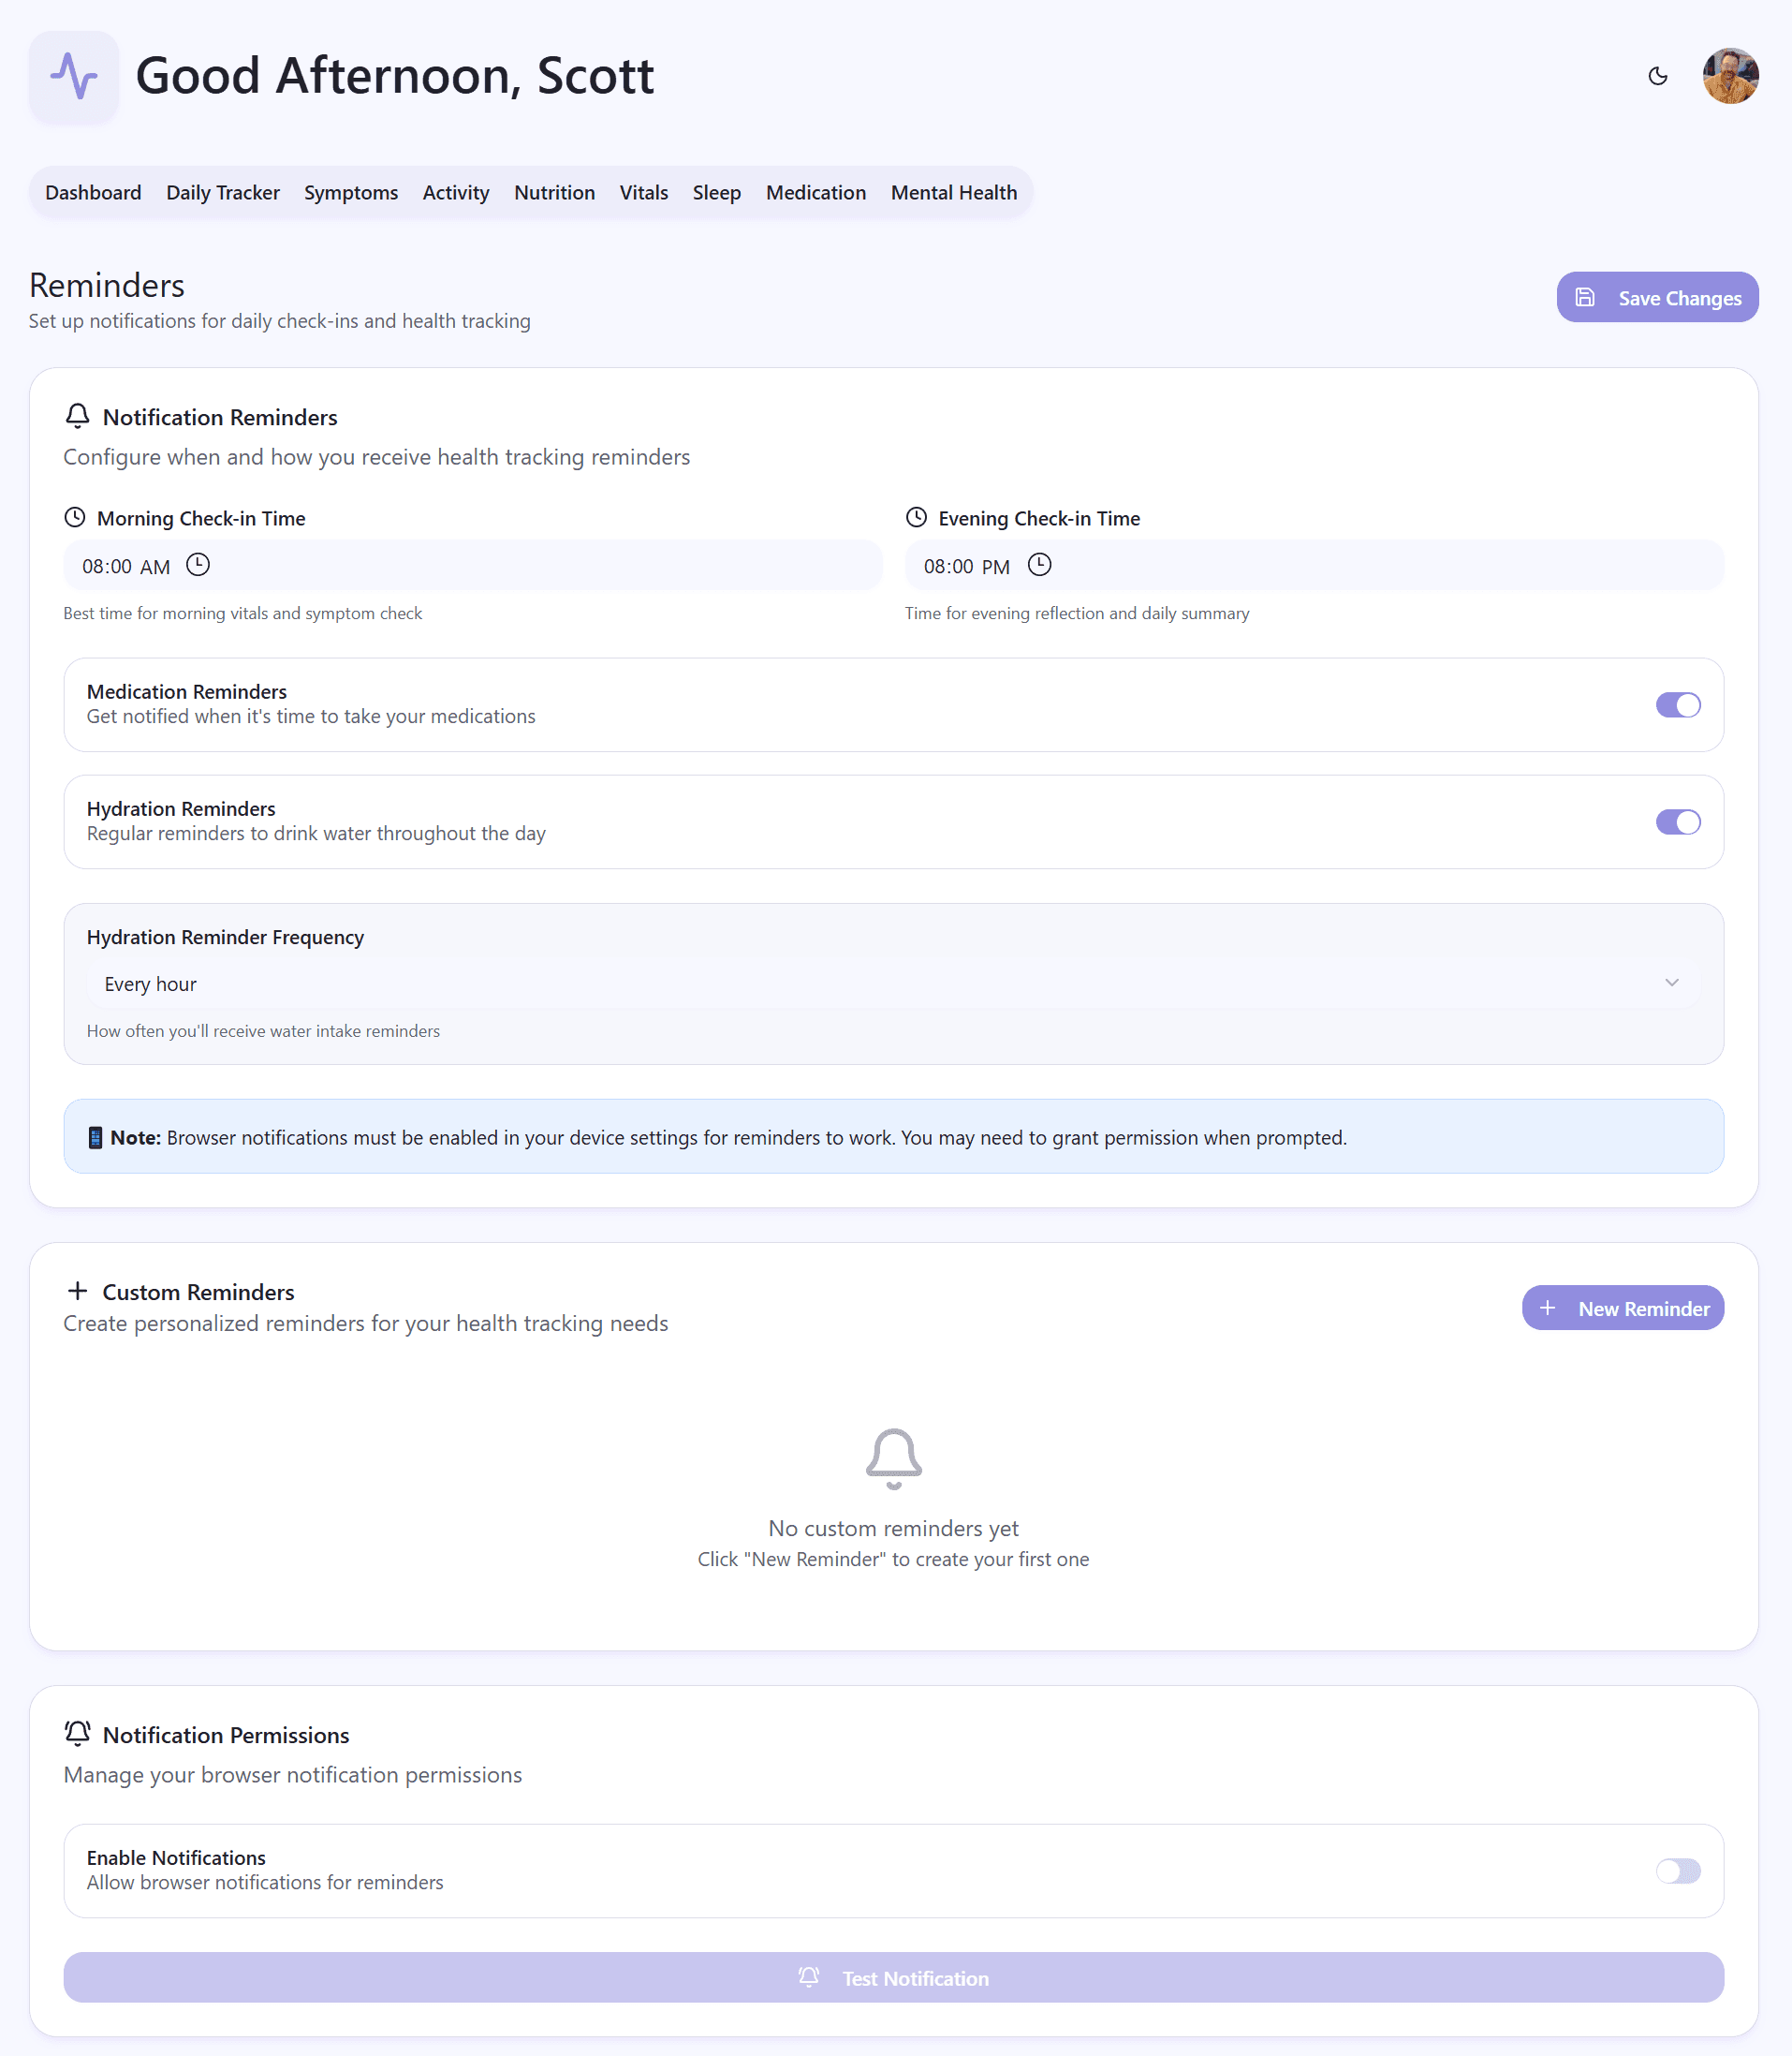1792x2056 pixels.
Task: Click the large bell icon in Custom Reminders area
Action: pos(893,1458)
